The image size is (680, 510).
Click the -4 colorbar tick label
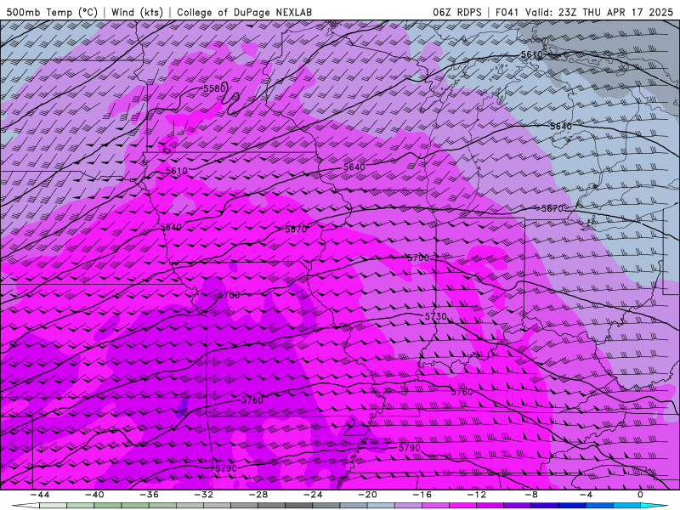(586, 495)
